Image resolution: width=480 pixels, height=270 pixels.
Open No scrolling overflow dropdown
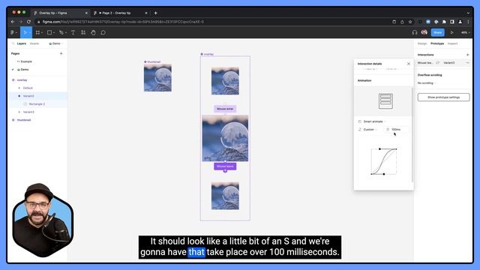point(427,83)
